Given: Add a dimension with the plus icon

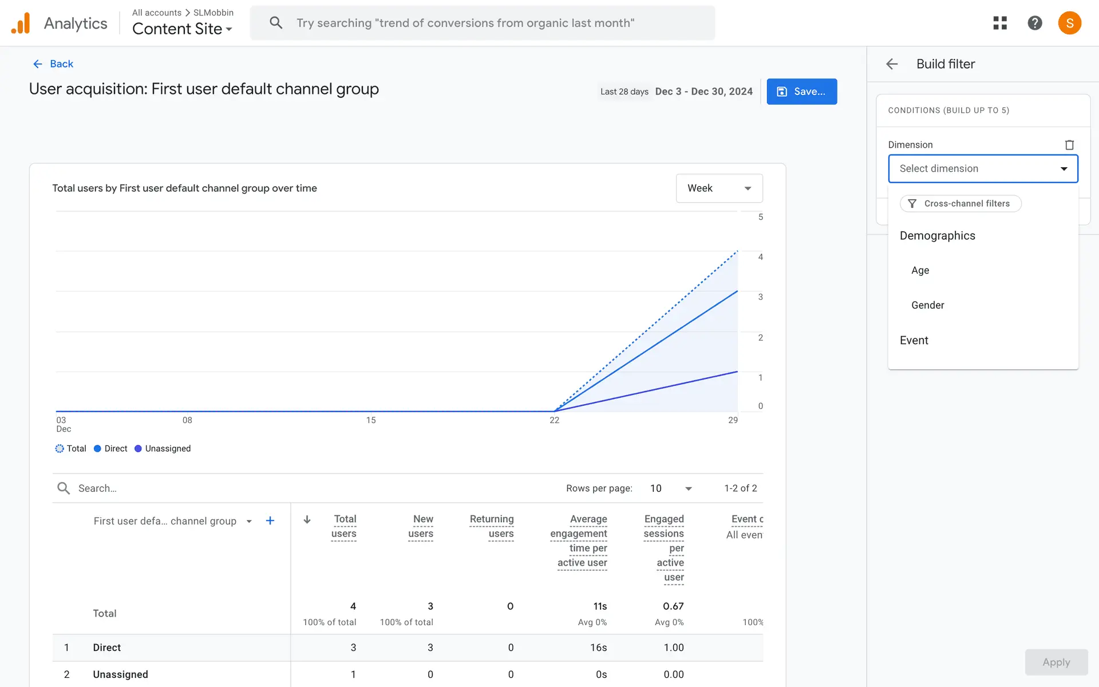Looking at the screenshot, I should coord(270,520).
